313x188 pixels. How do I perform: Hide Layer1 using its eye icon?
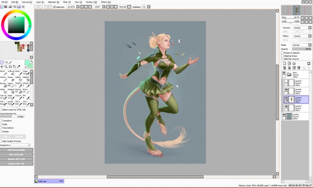coord(284,115)
